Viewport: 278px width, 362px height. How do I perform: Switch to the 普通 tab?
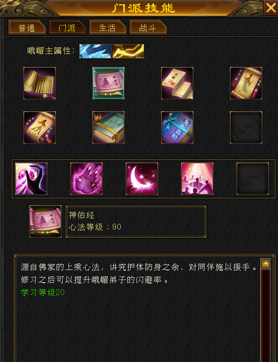coord(27,27)
